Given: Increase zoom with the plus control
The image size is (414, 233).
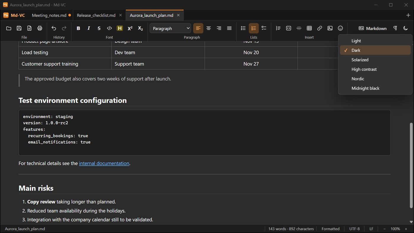Looking at the screenshot, I should 406,229.
